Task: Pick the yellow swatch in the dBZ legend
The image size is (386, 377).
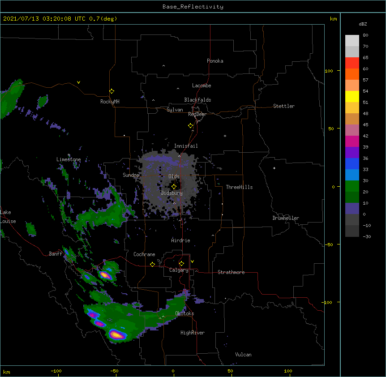Action: click(352, 96)
